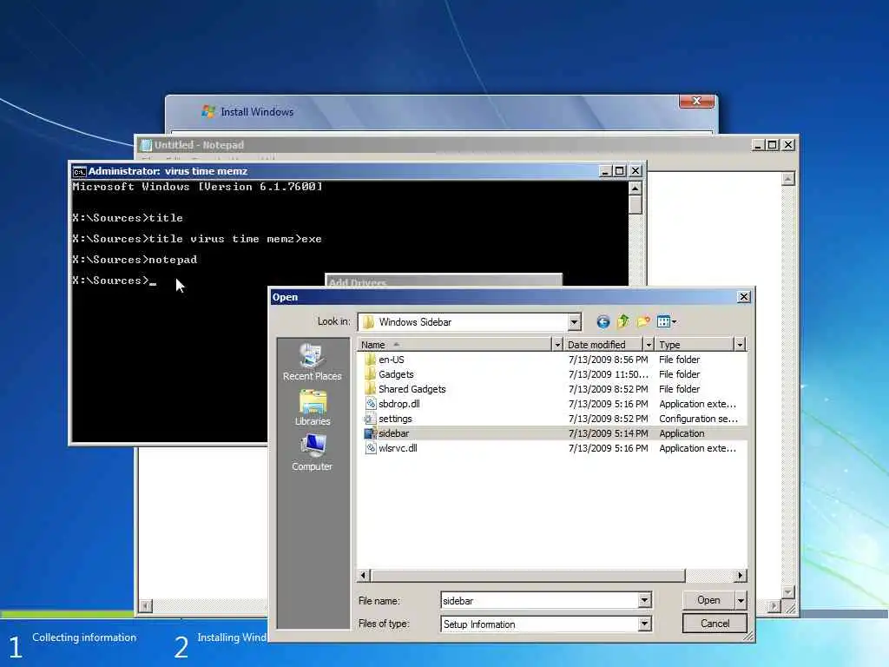Screen dimensions: 889x667
Task: Maximize the Notepad window
Action: click(x=772, y=145)
